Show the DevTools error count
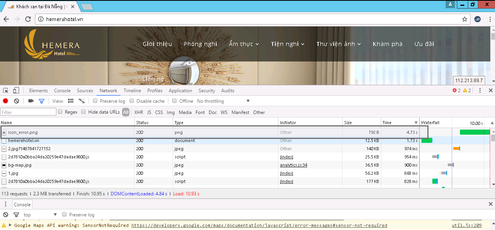Viewport: 495px width, 230px height. pos(456,91)
